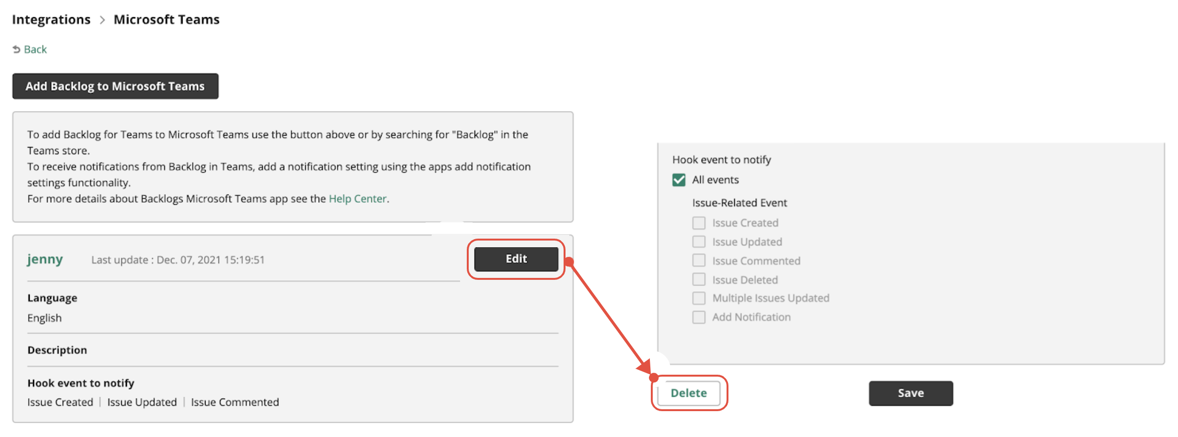Screen dimensions: 1178x437
Task: Enable the Add Notification checkbox
Action: tap(699, 317)
